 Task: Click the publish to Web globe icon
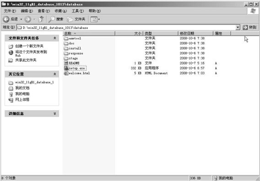11,53
